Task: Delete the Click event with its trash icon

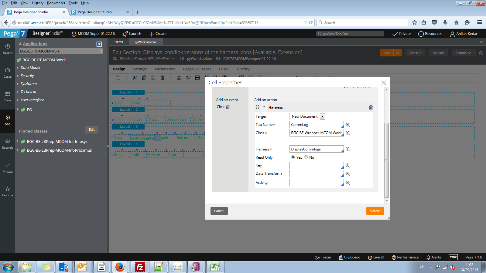Action: (228, 107)
